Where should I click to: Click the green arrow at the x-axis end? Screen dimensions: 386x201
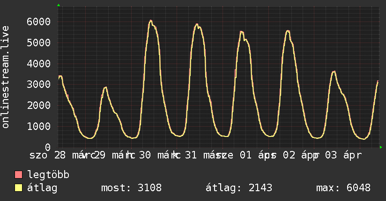[381, 148]
